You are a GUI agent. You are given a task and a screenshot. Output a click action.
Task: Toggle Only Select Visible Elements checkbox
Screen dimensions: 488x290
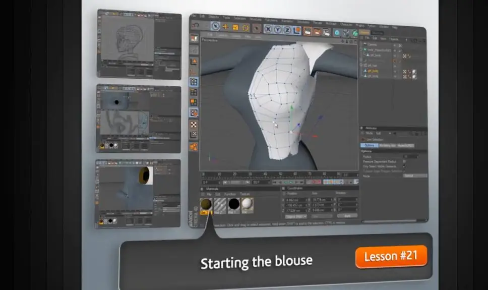point(404,166)
